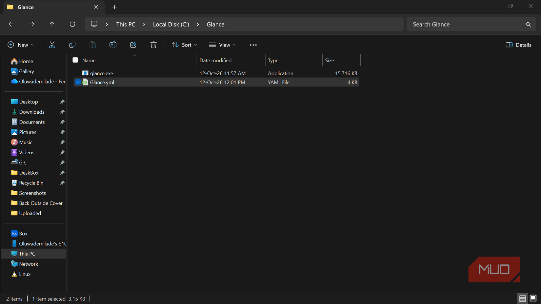The width and height of the screenshot is (541, 304).
Task: Switch to the details list layout icon
Action: (522, 298)
